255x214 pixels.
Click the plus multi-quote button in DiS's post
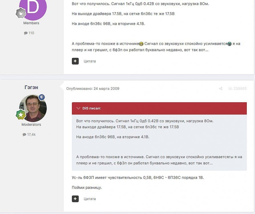pos(75,61)
